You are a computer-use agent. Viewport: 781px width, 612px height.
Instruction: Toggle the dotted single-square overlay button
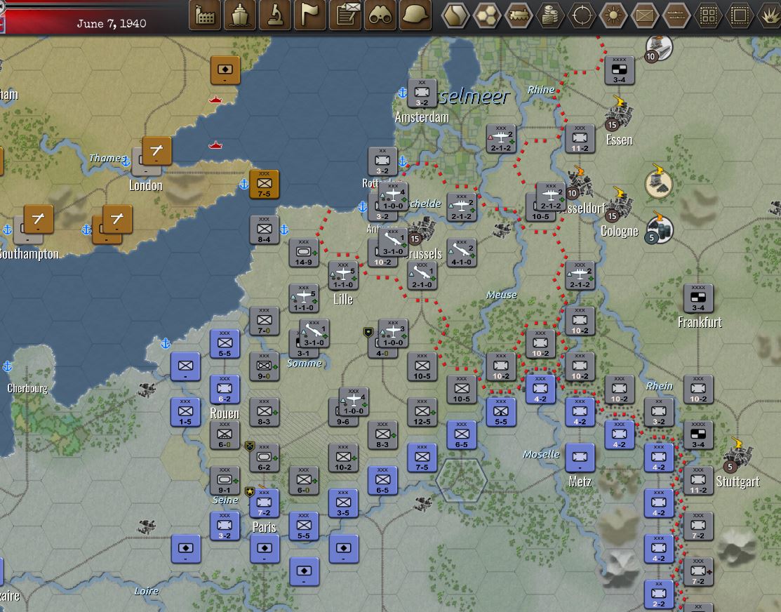(740, 15)
